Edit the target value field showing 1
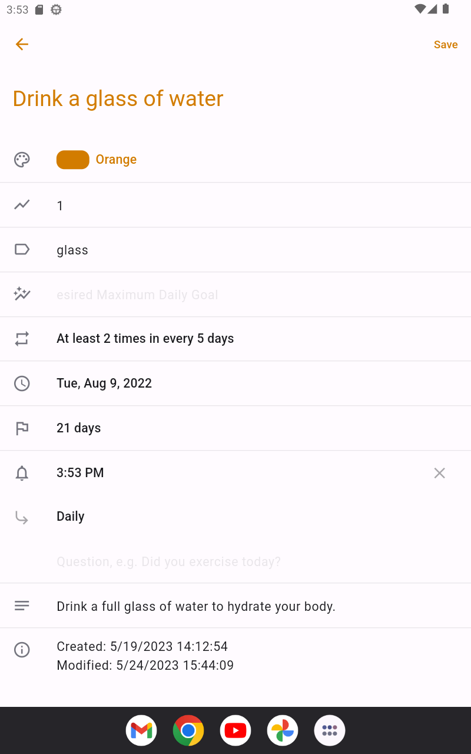This screenshot has height=754, width=471. point(235,206)
